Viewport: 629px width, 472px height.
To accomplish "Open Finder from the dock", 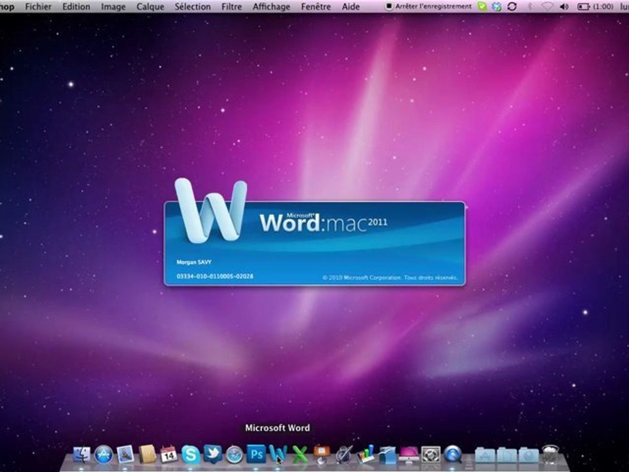I will pyautogui.click(x=82, y=455).
